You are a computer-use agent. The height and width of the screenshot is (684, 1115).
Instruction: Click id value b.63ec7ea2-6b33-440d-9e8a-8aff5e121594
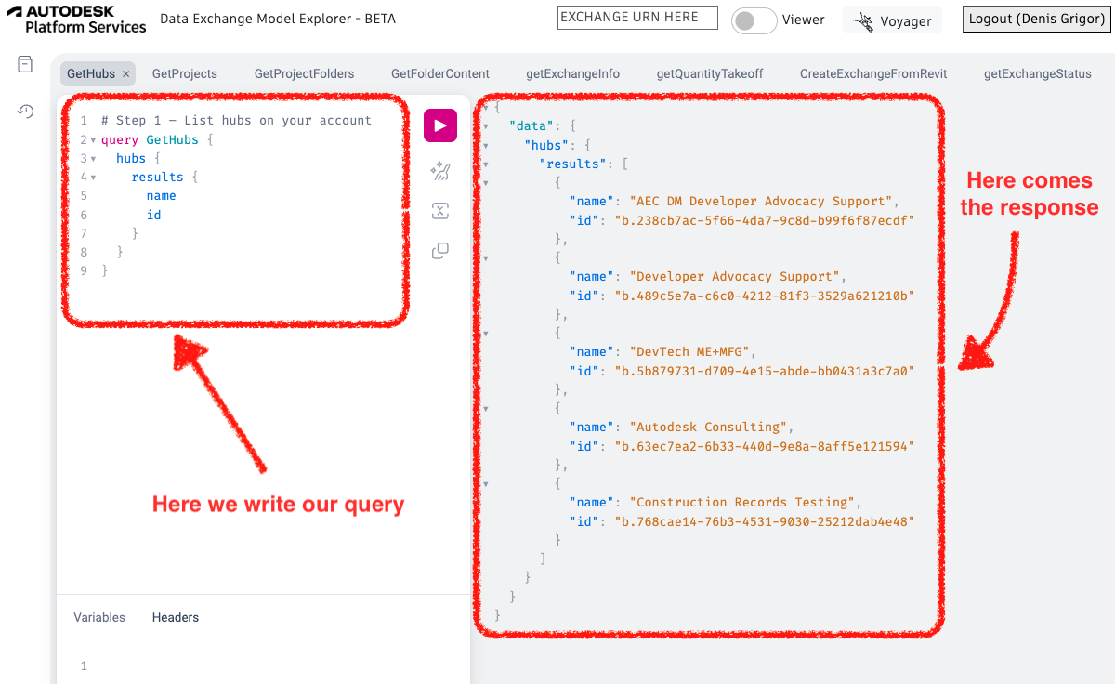tap(765, 446)
